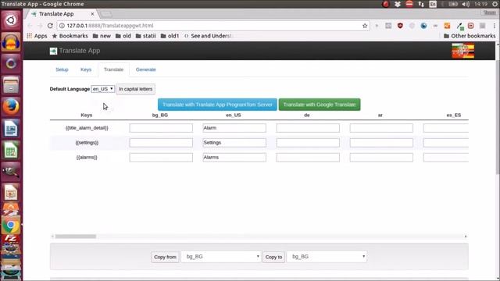Open the 'statii' bookmarks folder
Image resolution: width=500 pixels, height=281 pixels.
coord(146,36)
